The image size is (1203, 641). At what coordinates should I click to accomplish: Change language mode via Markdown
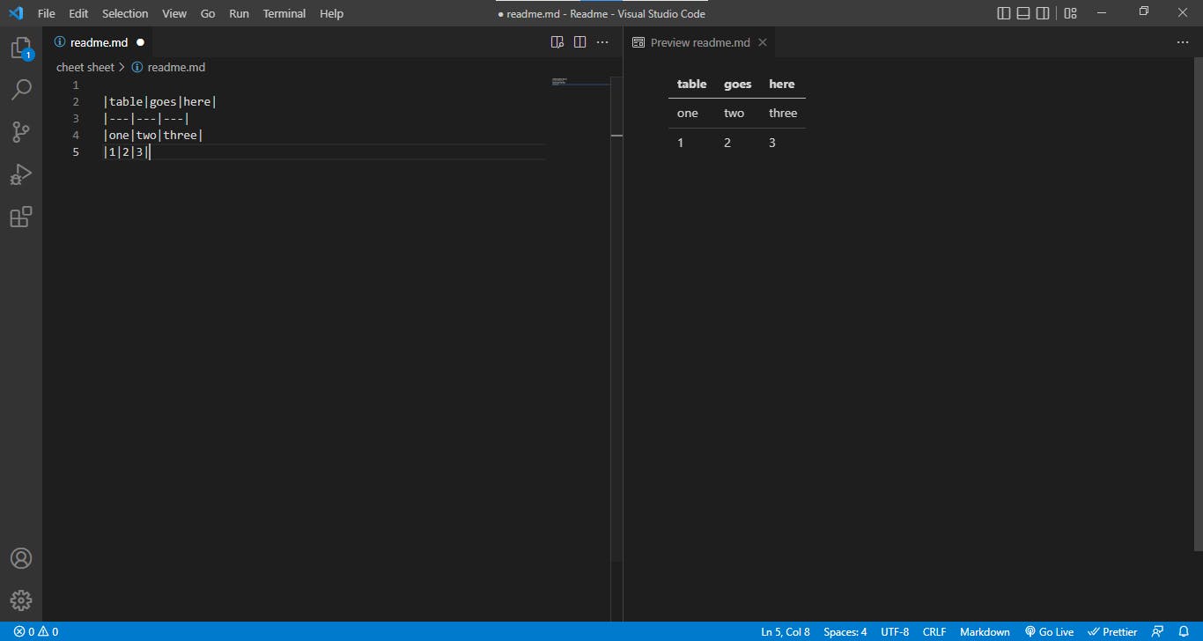point(985,631)
